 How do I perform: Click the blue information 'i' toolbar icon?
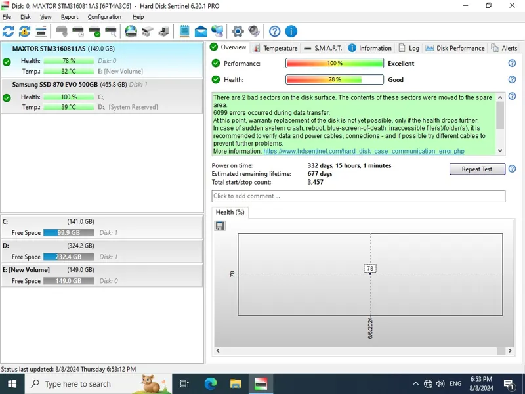291,32
